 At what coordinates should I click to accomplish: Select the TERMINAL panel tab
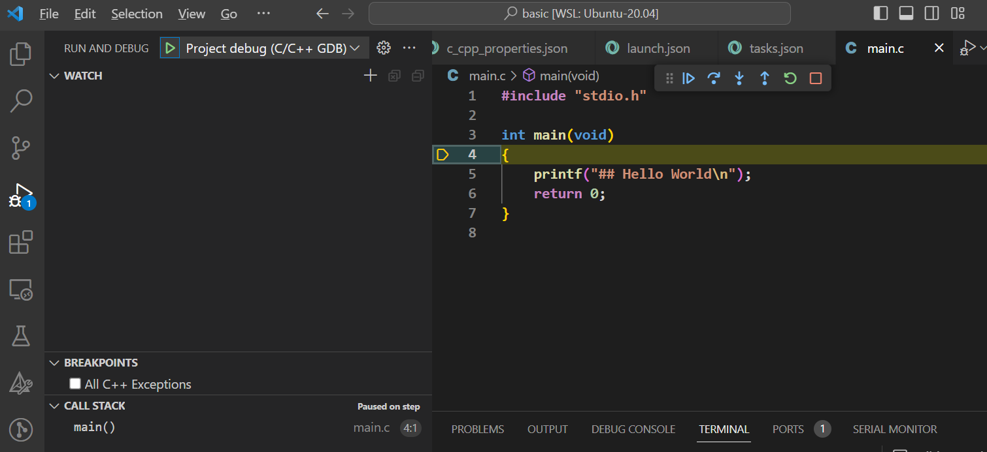click(724, 429)
